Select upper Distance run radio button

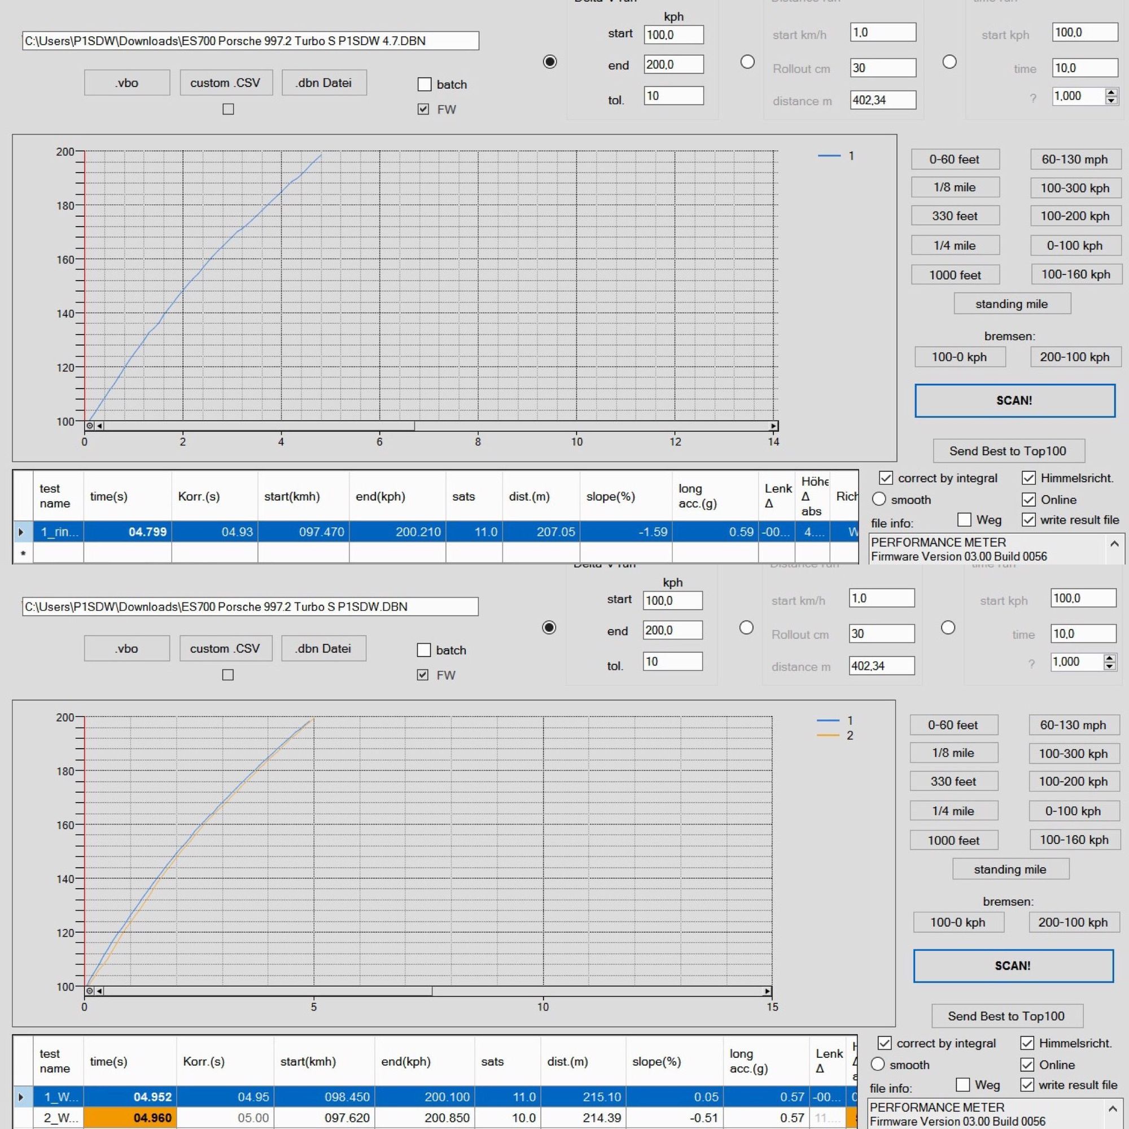747,62
